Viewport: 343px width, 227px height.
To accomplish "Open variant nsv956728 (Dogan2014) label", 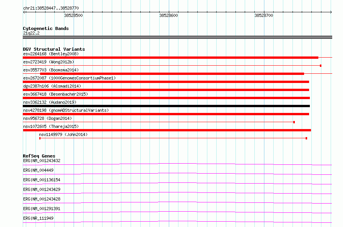I will click(x=47, y=118).
